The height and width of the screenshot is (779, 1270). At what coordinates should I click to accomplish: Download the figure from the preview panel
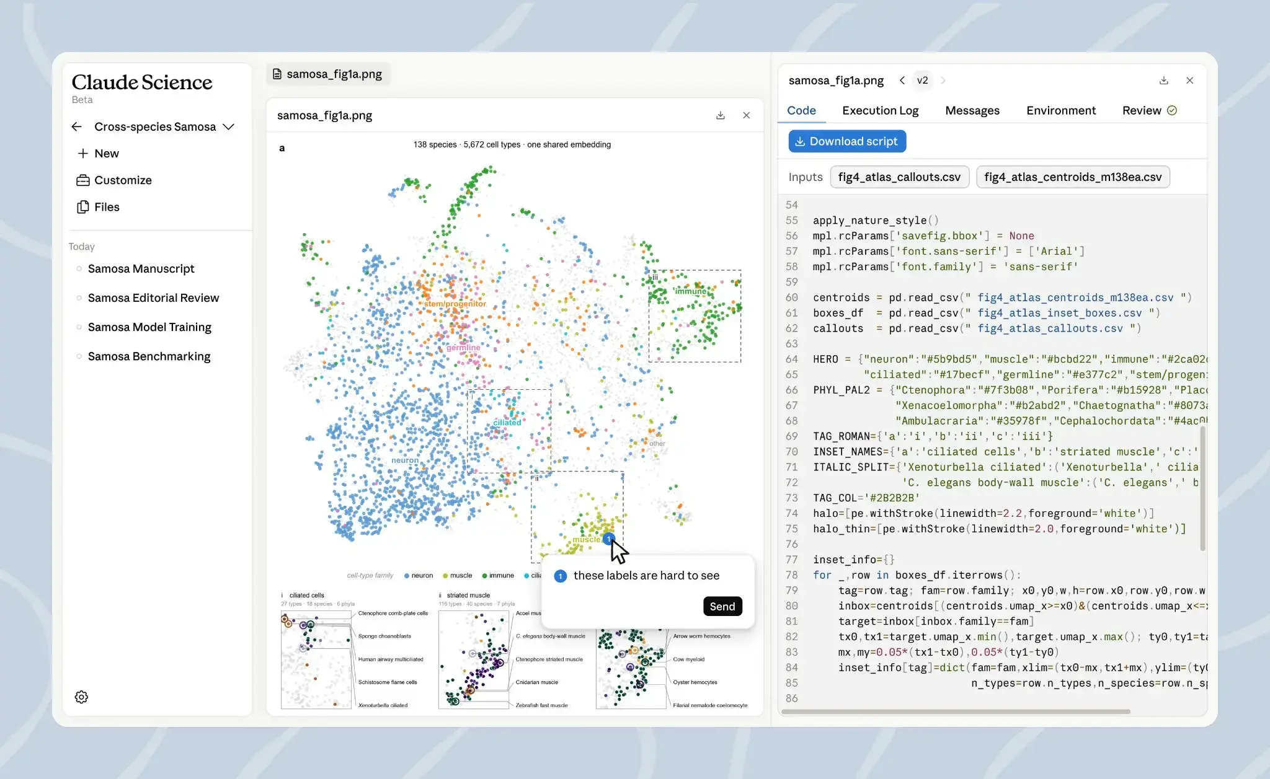point(720,115)
